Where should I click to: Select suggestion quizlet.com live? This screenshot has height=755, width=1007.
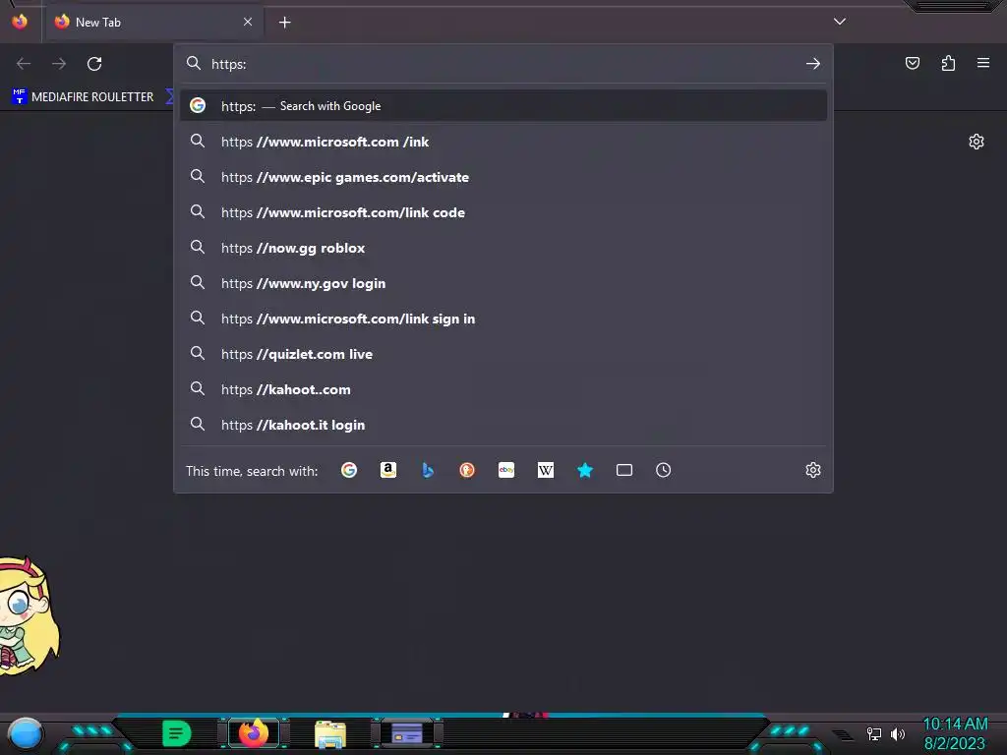coord(503,354)
